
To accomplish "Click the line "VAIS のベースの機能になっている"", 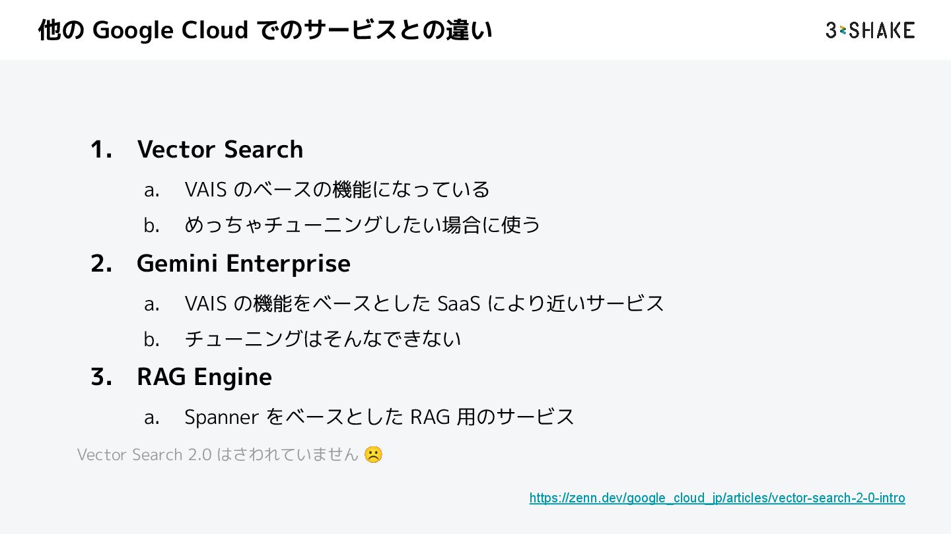I will point(337,190).
